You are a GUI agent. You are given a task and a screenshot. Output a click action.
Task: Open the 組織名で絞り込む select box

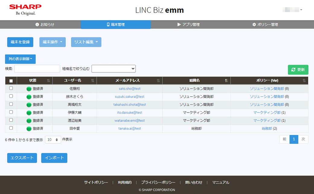click(114, 69)
